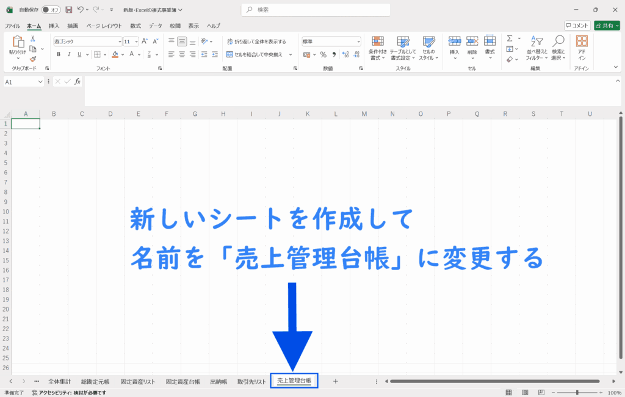The width and height of the screenshot is (625, 397).
Task: Click the format painter brush icon
Action: (x=33, y=59)
